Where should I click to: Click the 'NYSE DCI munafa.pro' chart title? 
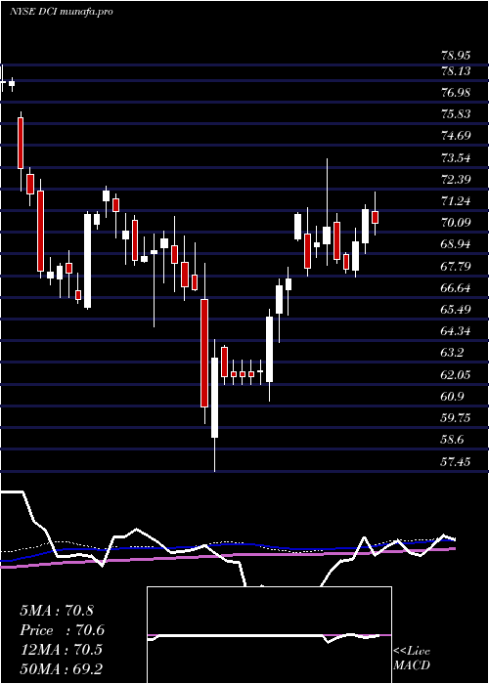61,12
